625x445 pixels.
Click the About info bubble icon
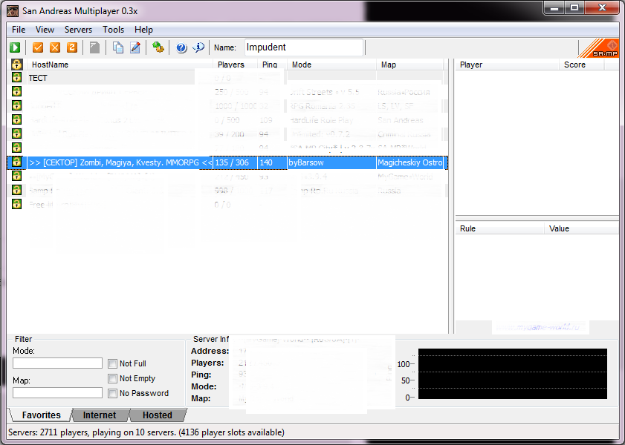click(x=198, y=47)
